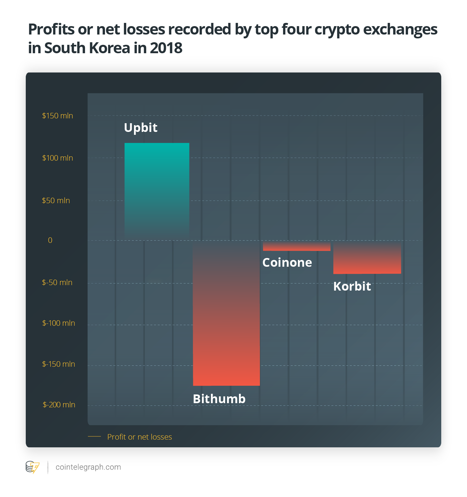
Task: Select the 0 axis label
Action: (50, 240)
